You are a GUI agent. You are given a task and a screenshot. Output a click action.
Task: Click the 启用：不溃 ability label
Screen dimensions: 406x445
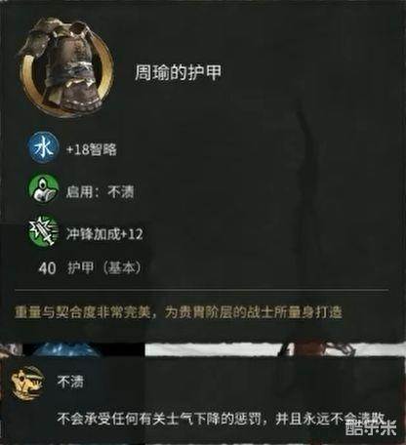coord(100,192)
